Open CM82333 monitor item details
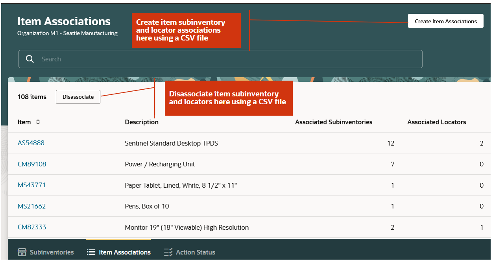The height and width of the screenshot is (262, 493). point(32,227)
